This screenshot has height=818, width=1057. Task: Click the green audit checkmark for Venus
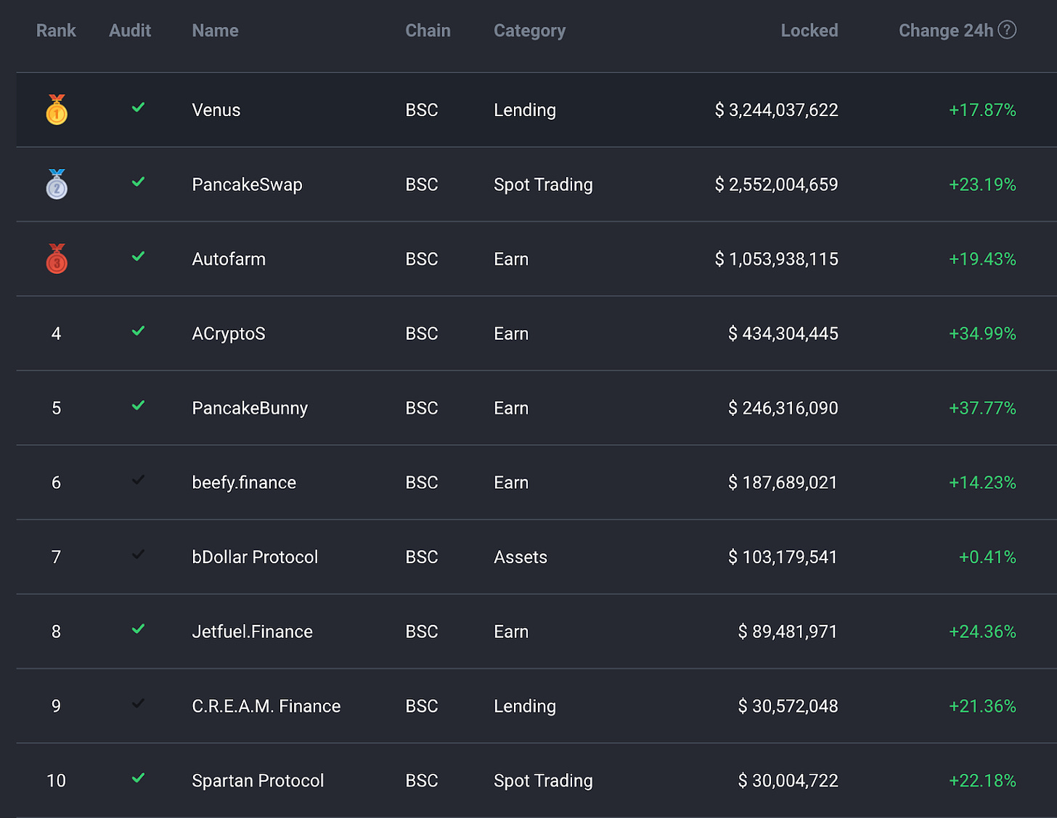pyautogui.click(x=138, y=107)
